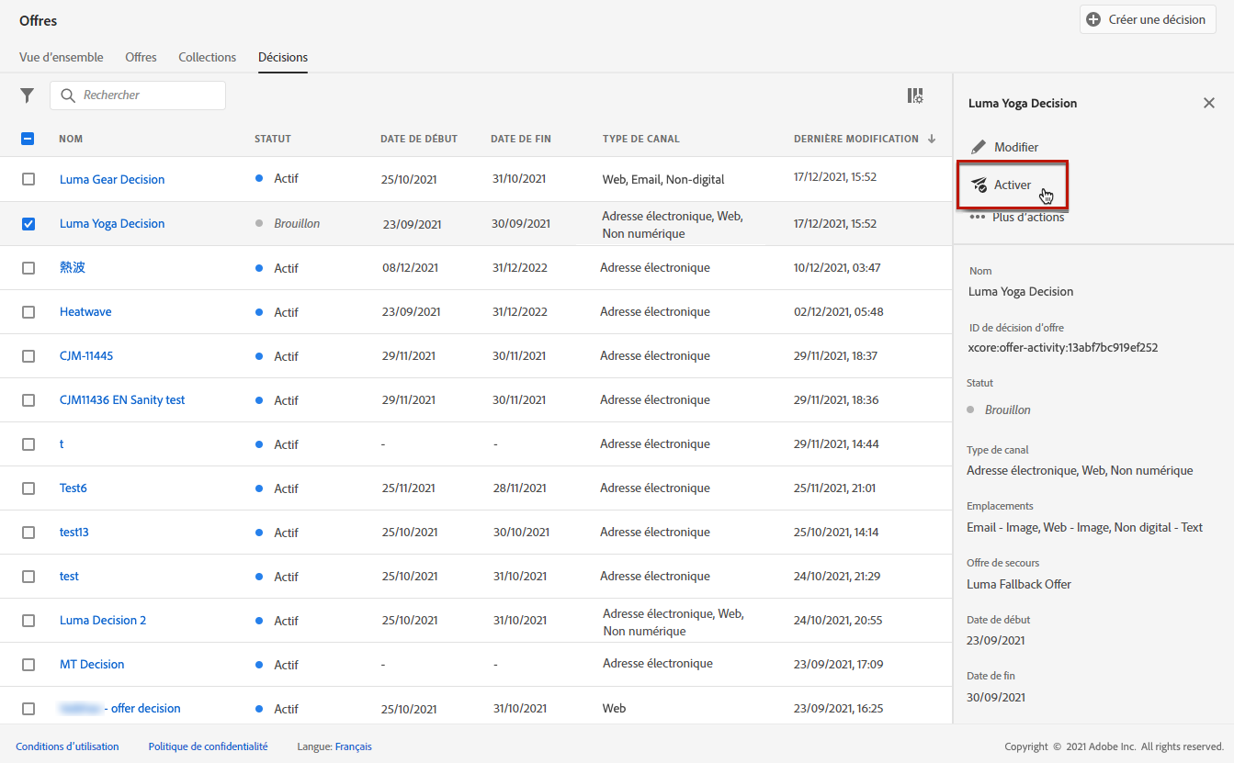This screenshot has width=1234, height=763.
Task: Open the 熱波 decision link
Action: [73, 268]
